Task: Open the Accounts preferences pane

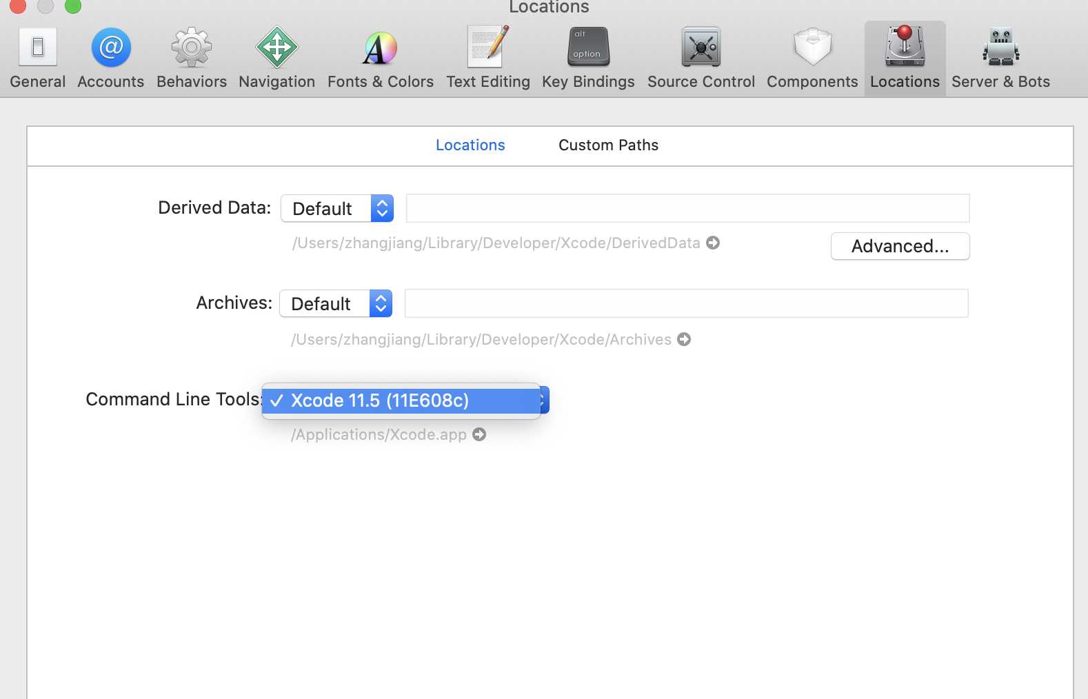Action: [111, 58]
